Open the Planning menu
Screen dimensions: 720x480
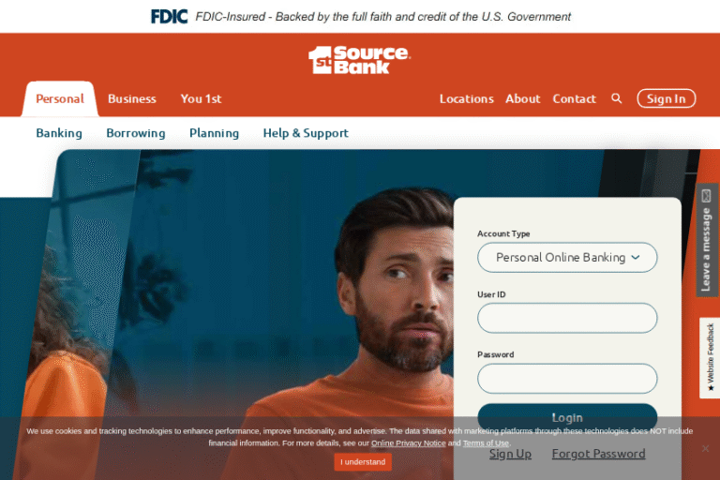215,133
